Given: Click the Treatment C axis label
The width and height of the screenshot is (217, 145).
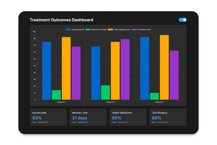Looking at the screenshot, I should coord(159,102).
